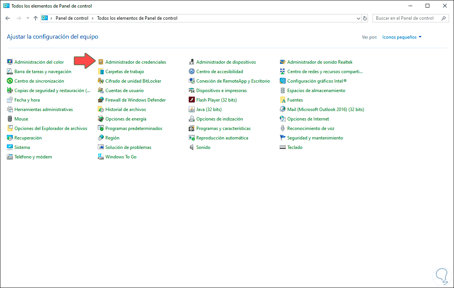Click the Cifrado de unidad BitLocker icon
The width and height of the screenshot is (454, 288).
(x=101, y=81)
